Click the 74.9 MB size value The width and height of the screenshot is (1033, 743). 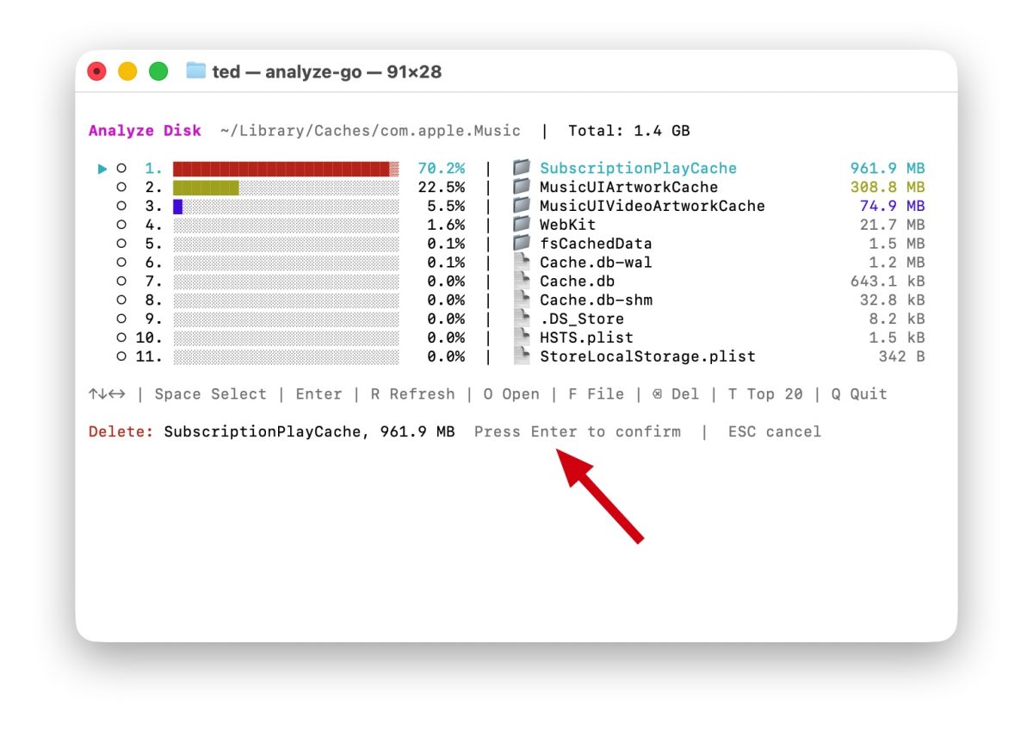(893, 206)
